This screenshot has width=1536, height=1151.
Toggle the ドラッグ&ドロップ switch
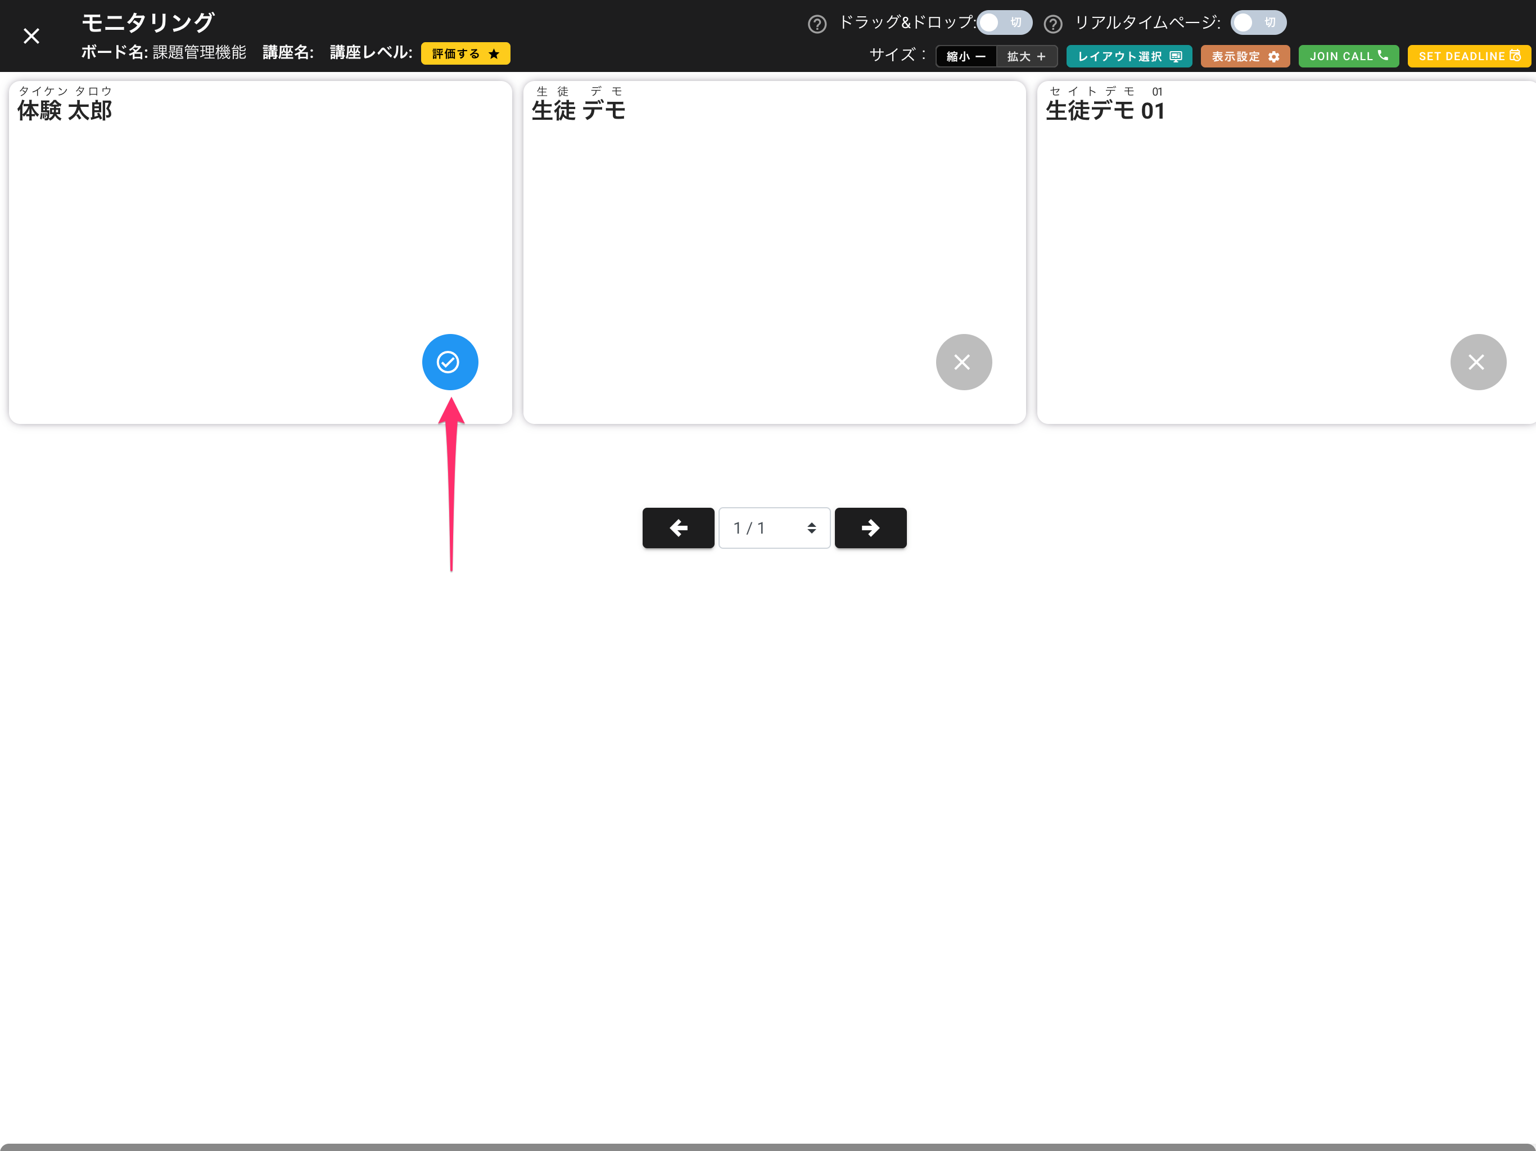[1004, 23]
